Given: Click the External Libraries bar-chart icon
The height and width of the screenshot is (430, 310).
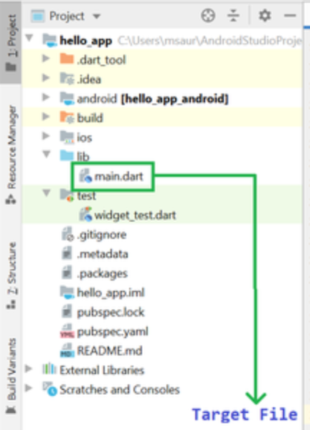Looking at the screenshot, I should pyautogui.click(x=50, y=369).
